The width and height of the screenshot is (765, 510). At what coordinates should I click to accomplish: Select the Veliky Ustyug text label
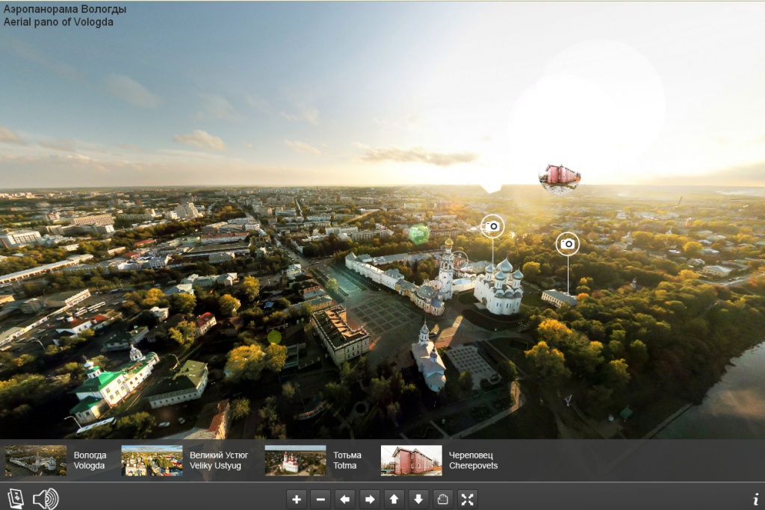(219, 461)
